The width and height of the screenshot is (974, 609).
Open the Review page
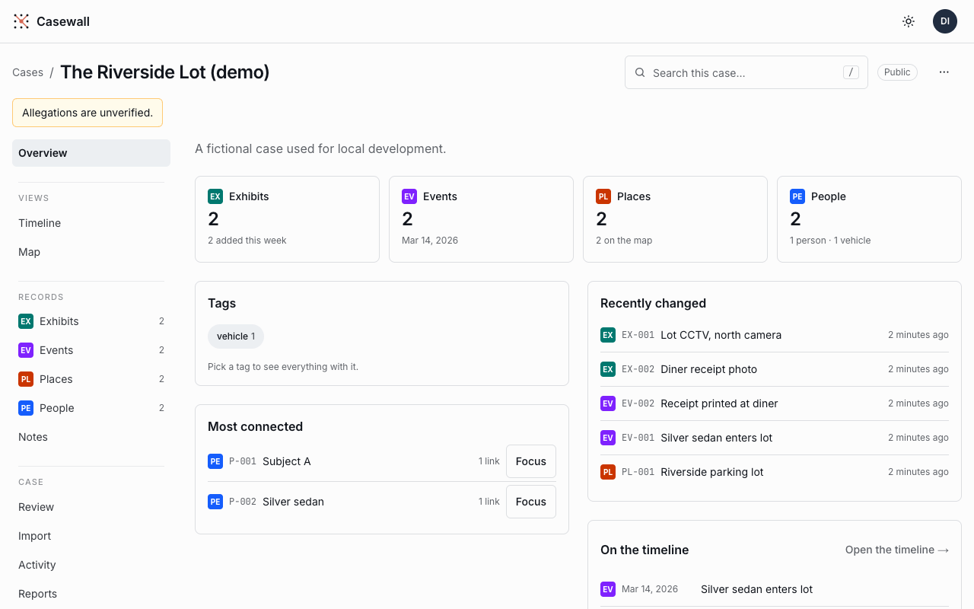(91, 507)
